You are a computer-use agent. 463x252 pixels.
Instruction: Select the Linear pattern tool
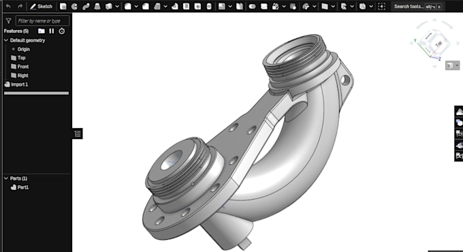222,6
